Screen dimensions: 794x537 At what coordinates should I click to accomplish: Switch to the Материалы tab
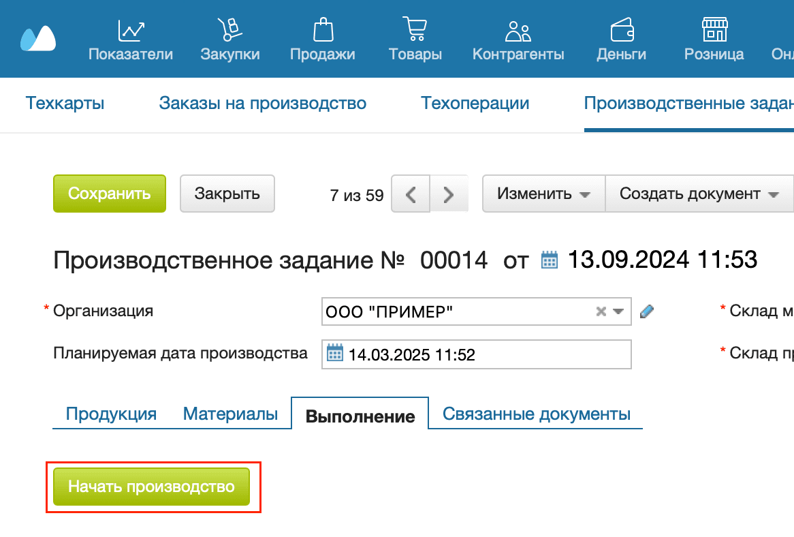(229, 412)
